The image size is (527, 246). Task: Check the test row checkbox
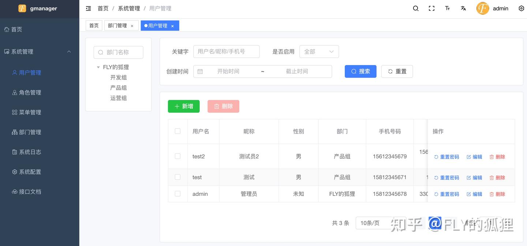pyautogui.click(x=177, y=177)
